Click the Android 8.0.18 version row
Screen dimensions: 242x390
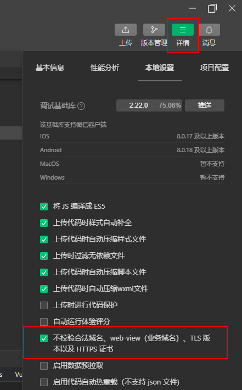132,150
